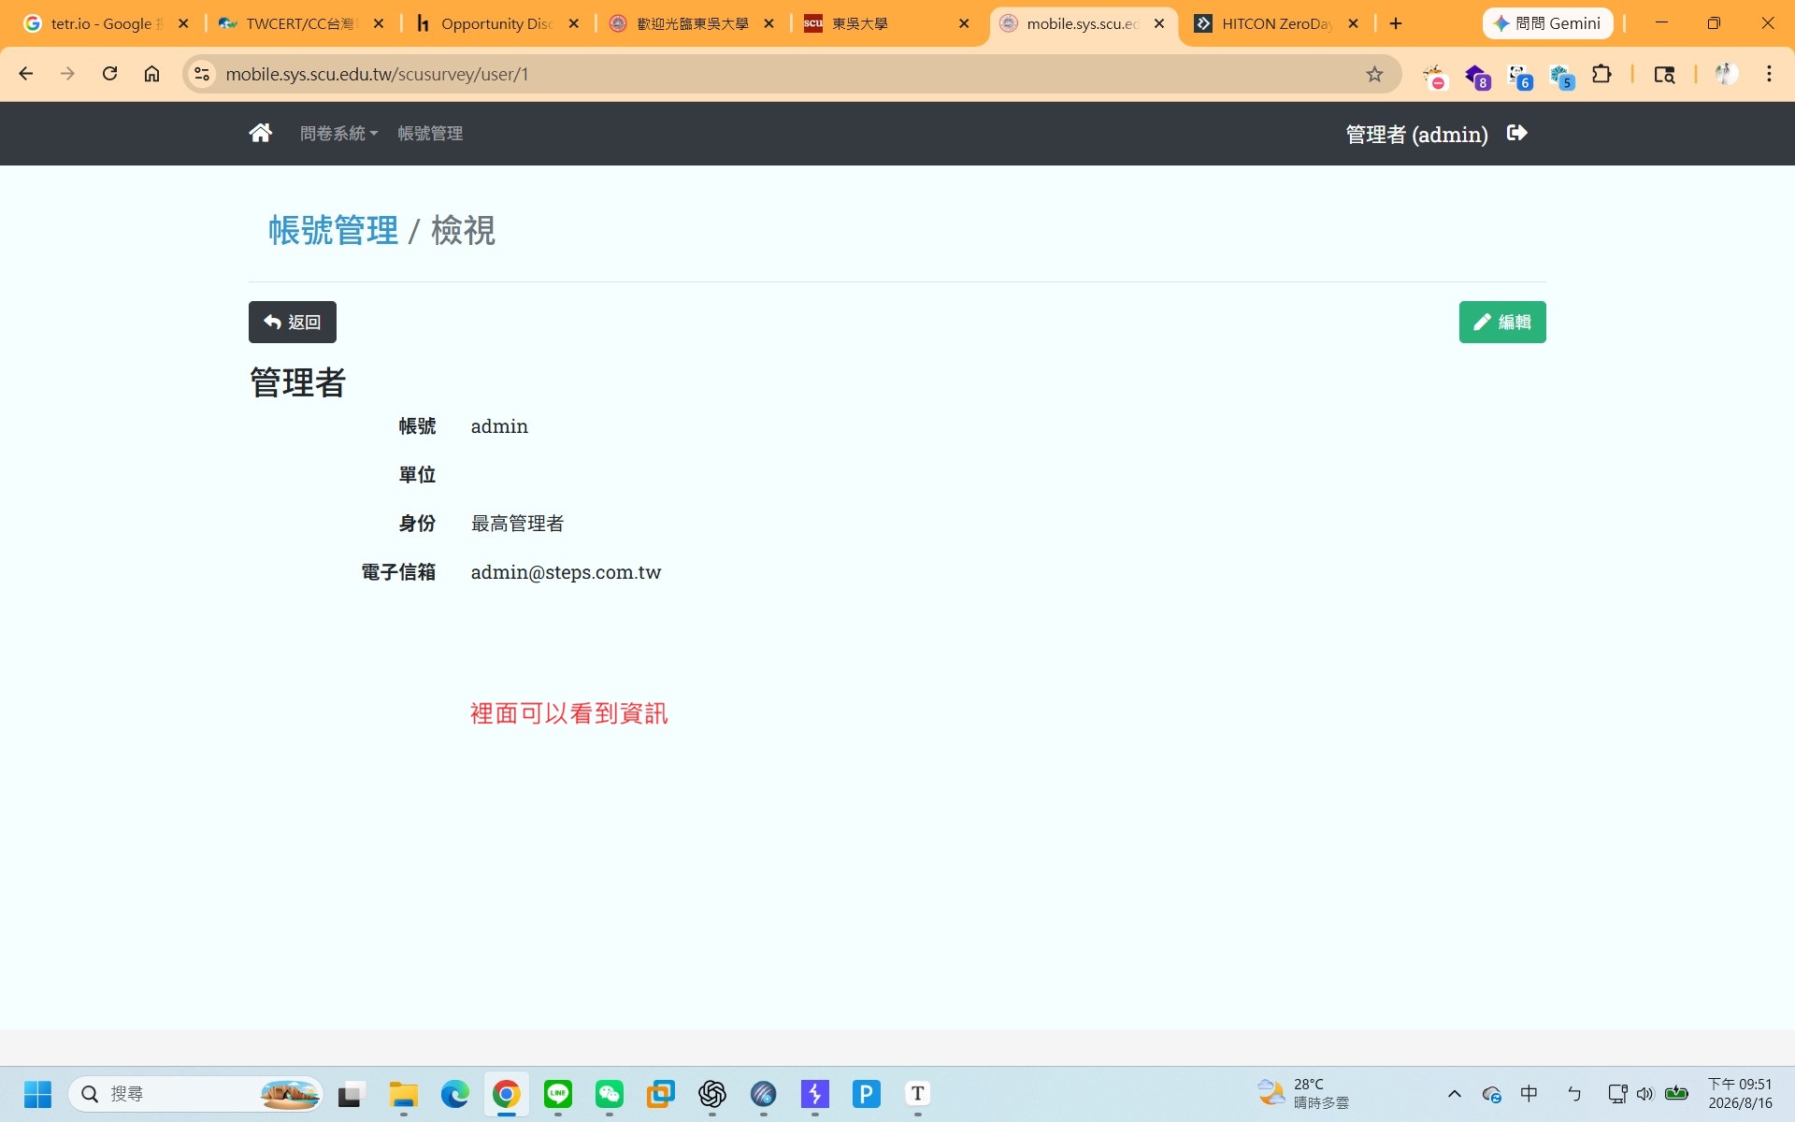Open the Chrome profile avatar
Viewport: 1795px width, 1122px height.
click(1726, 74)
